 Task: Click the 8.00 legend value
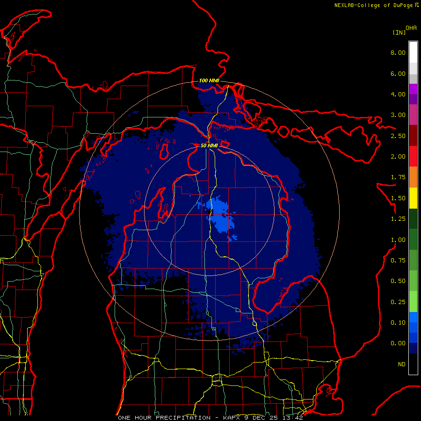(398, 52)
